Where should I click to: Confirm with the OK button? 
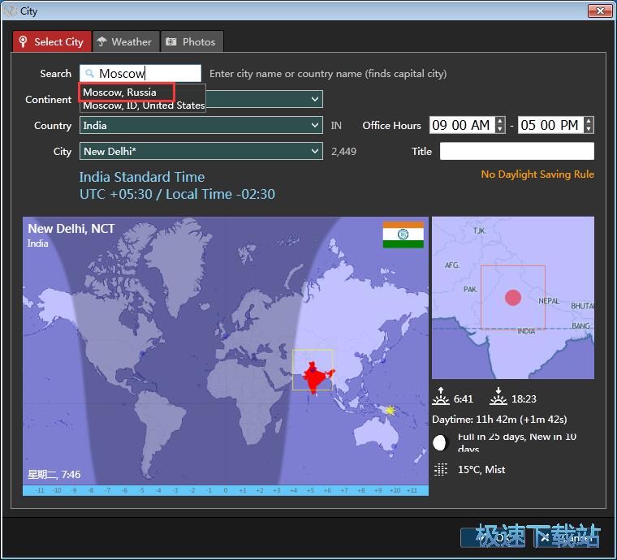492,537
